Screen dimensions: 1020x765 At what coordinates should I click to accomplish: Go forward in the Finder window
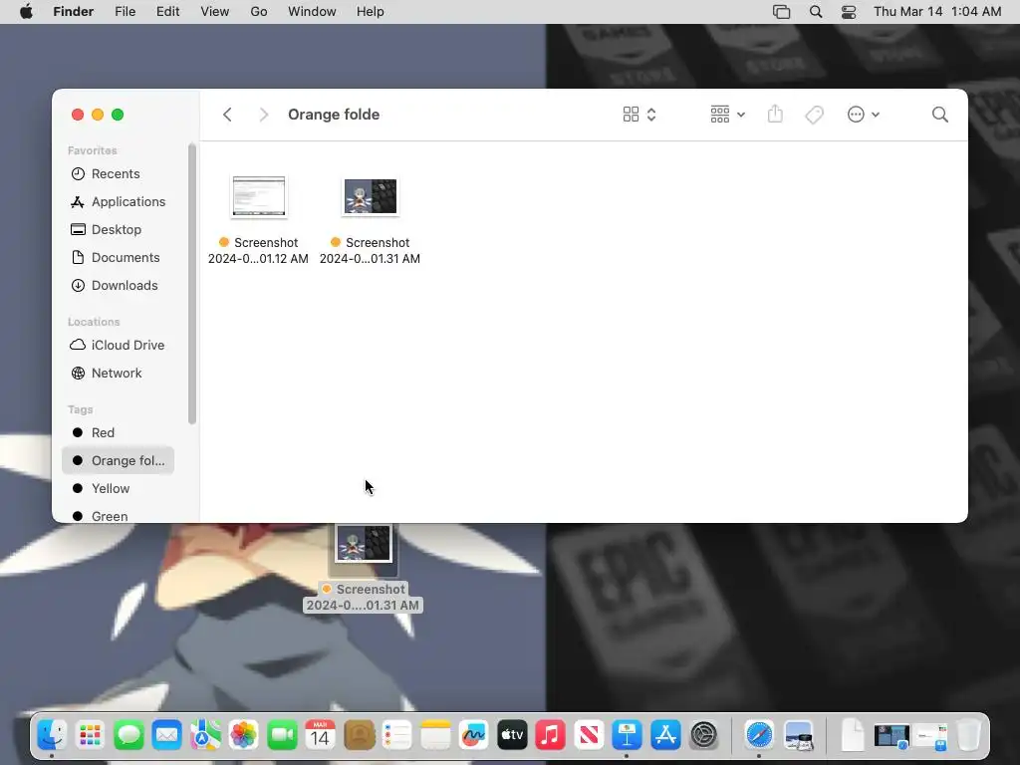[263, 115]
